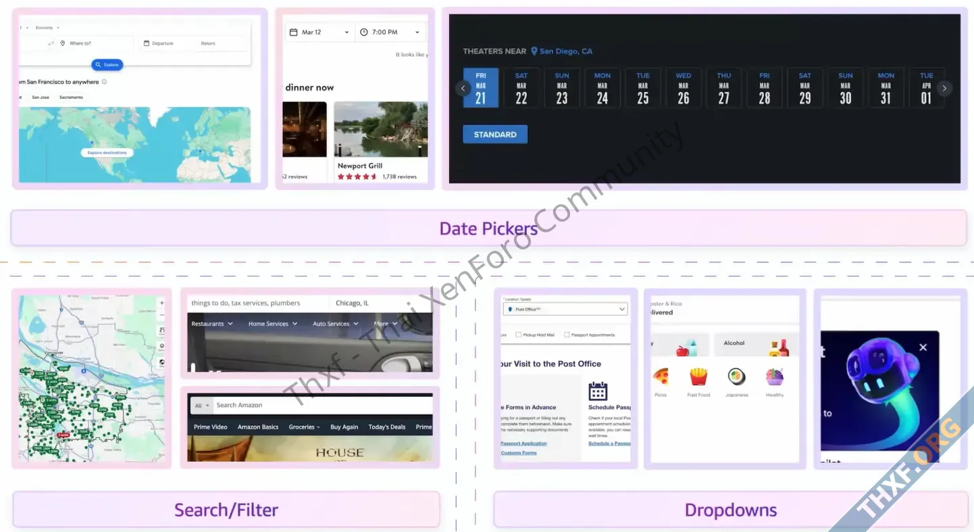Click San Diego, CA theater location link

566,51
